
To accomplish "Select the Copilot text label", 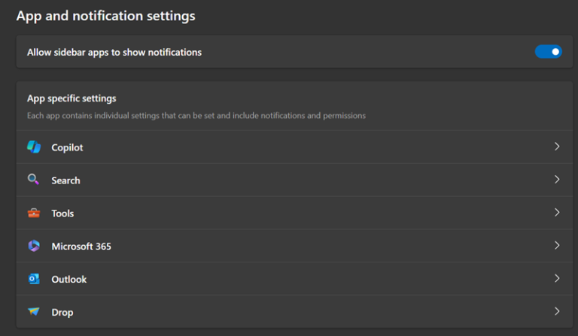I will click(67, 147).
